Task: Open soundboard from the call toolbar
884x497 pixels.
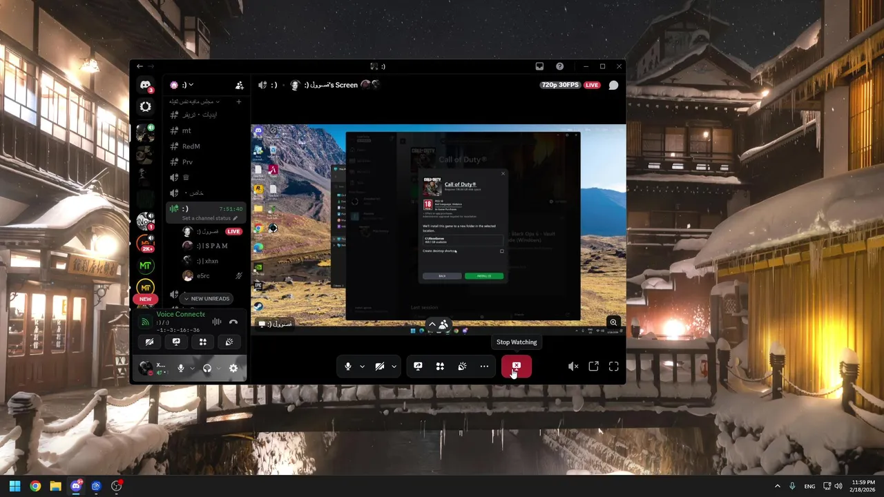Action: (x=462, y=367)
